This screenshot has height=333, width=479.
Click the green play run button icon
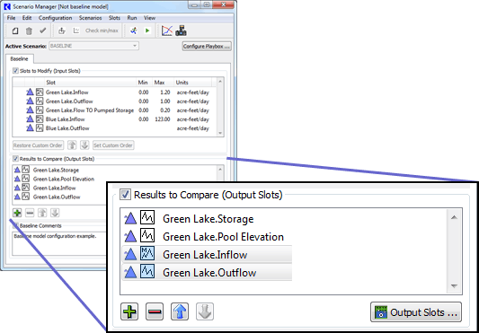coord(147,31)
